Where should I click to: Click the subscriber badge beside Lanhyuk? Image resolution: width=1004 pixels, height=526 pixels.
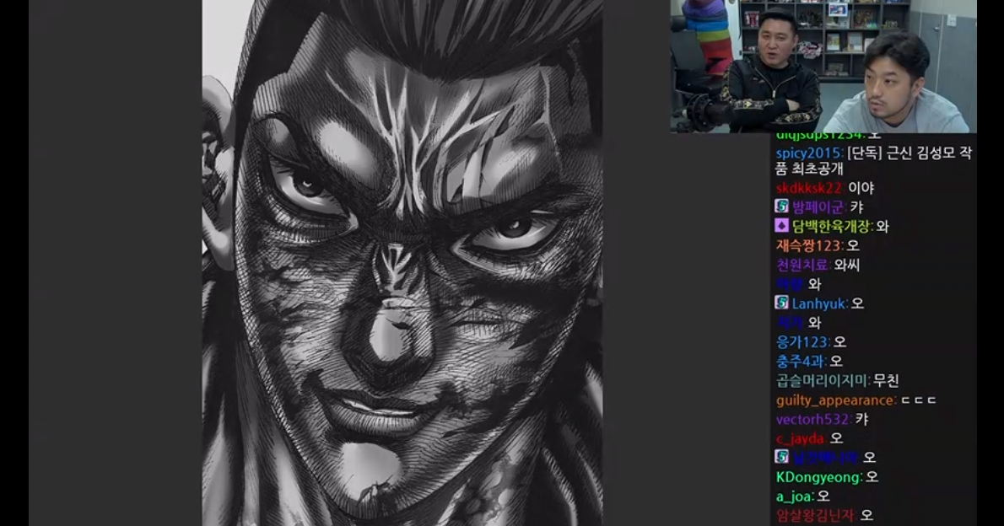click(x=781, y=303)
